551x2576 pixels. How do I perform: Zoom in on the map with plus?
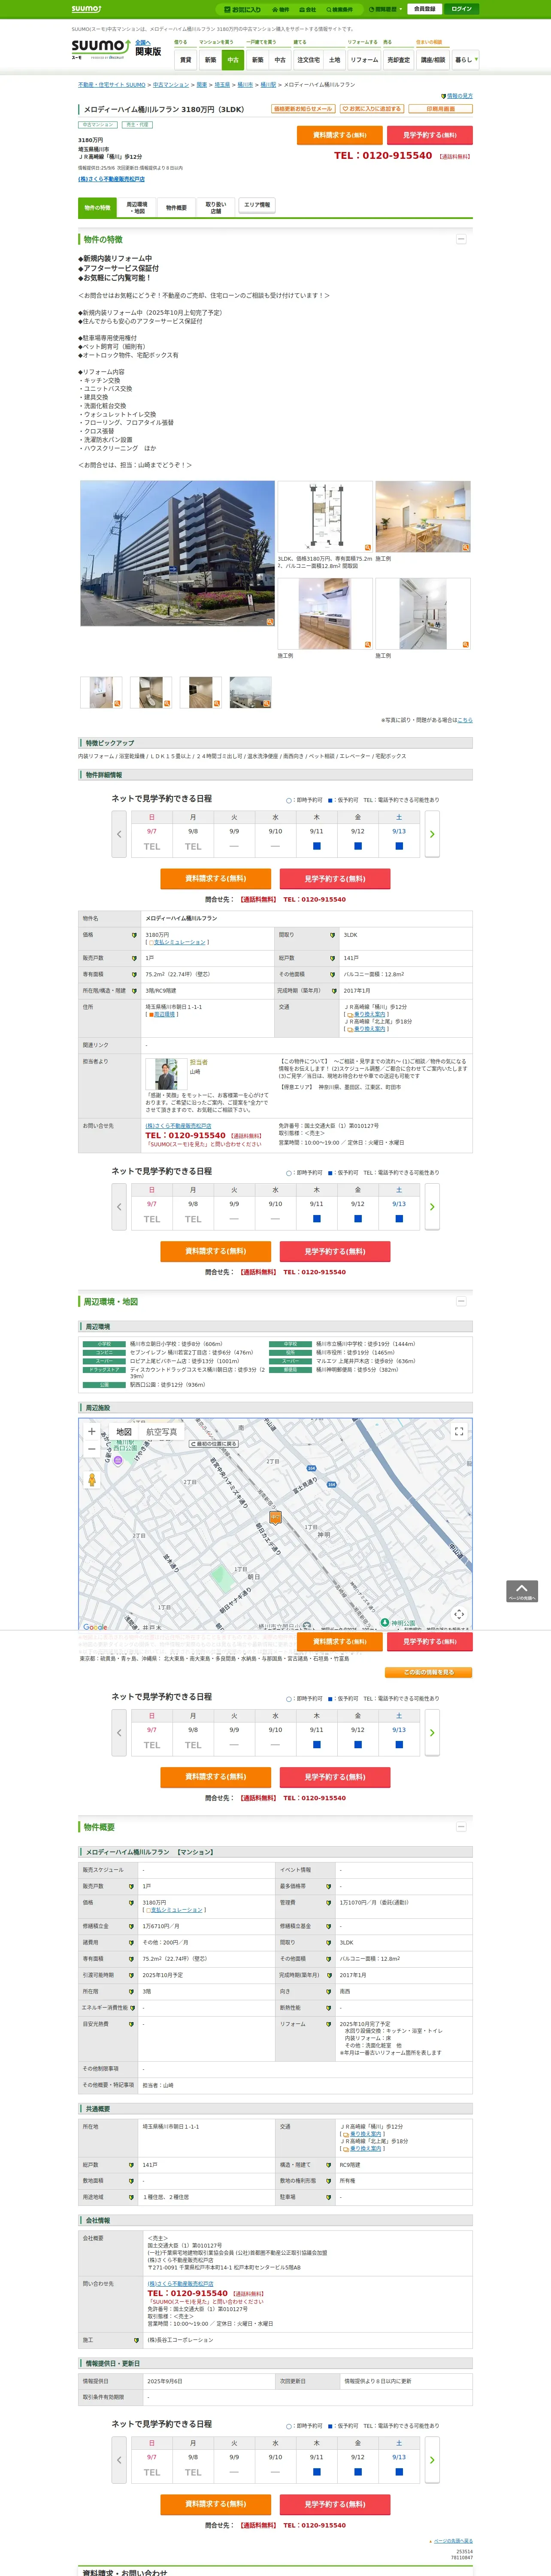(x=92, y=1431)
